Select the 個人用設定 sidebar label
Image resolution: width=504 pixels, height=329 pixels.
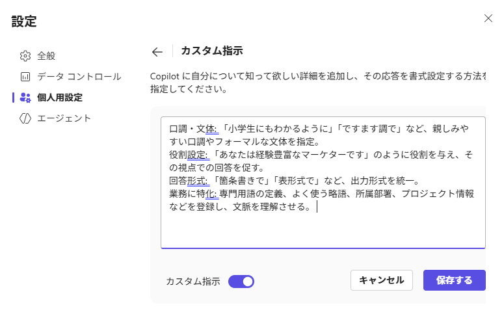[60, 98]
